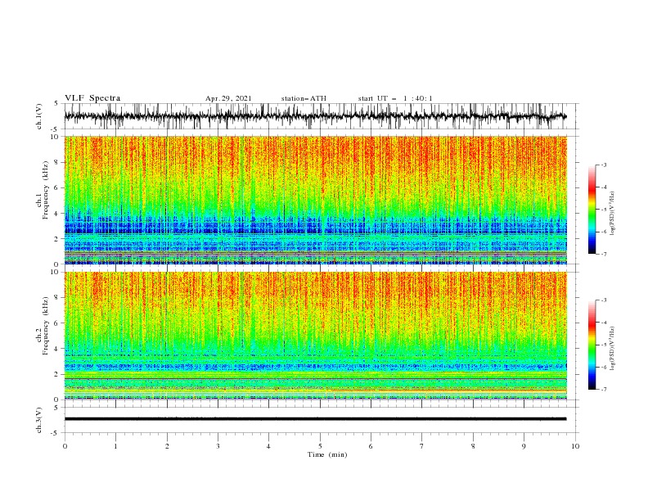Click the time axis tick label "0"
648x501 pixels.
pyautogui.click(x=65, y=446)
